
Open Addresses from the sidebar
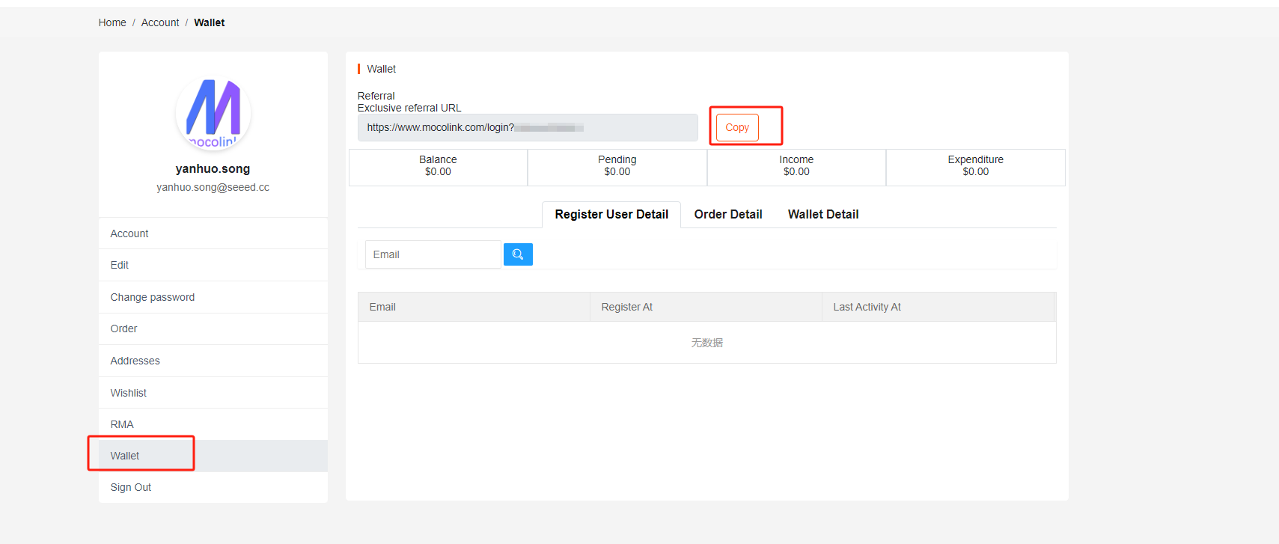coord(135,361)
